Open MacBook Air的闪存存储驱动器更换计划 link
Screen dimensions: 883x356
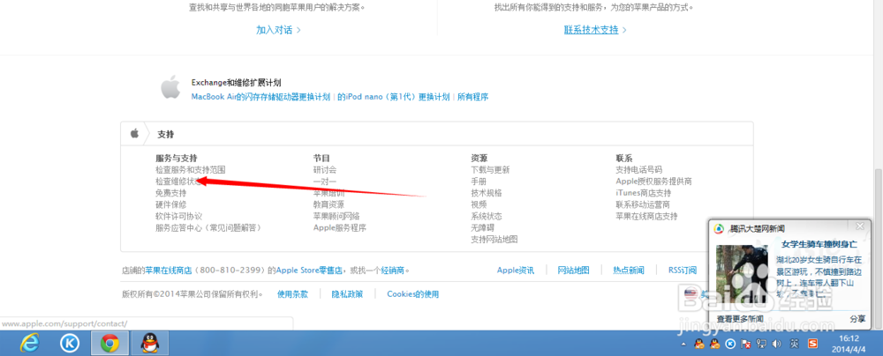(x=260, y=97)
